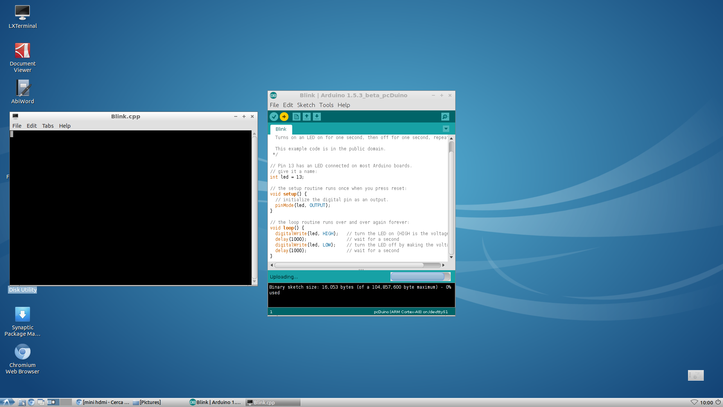
Task: Click the Arduino Upload arrow button
Action: click(284, 117)
